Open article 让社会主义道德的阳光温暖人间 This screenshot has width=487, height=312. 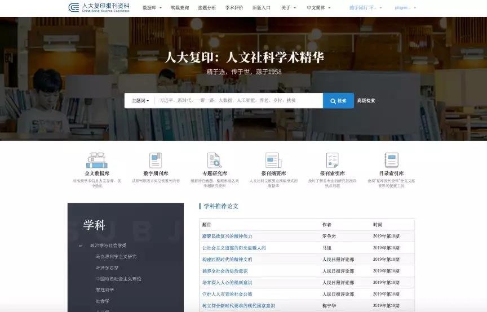pyautogui.click(x=234, y=248)
